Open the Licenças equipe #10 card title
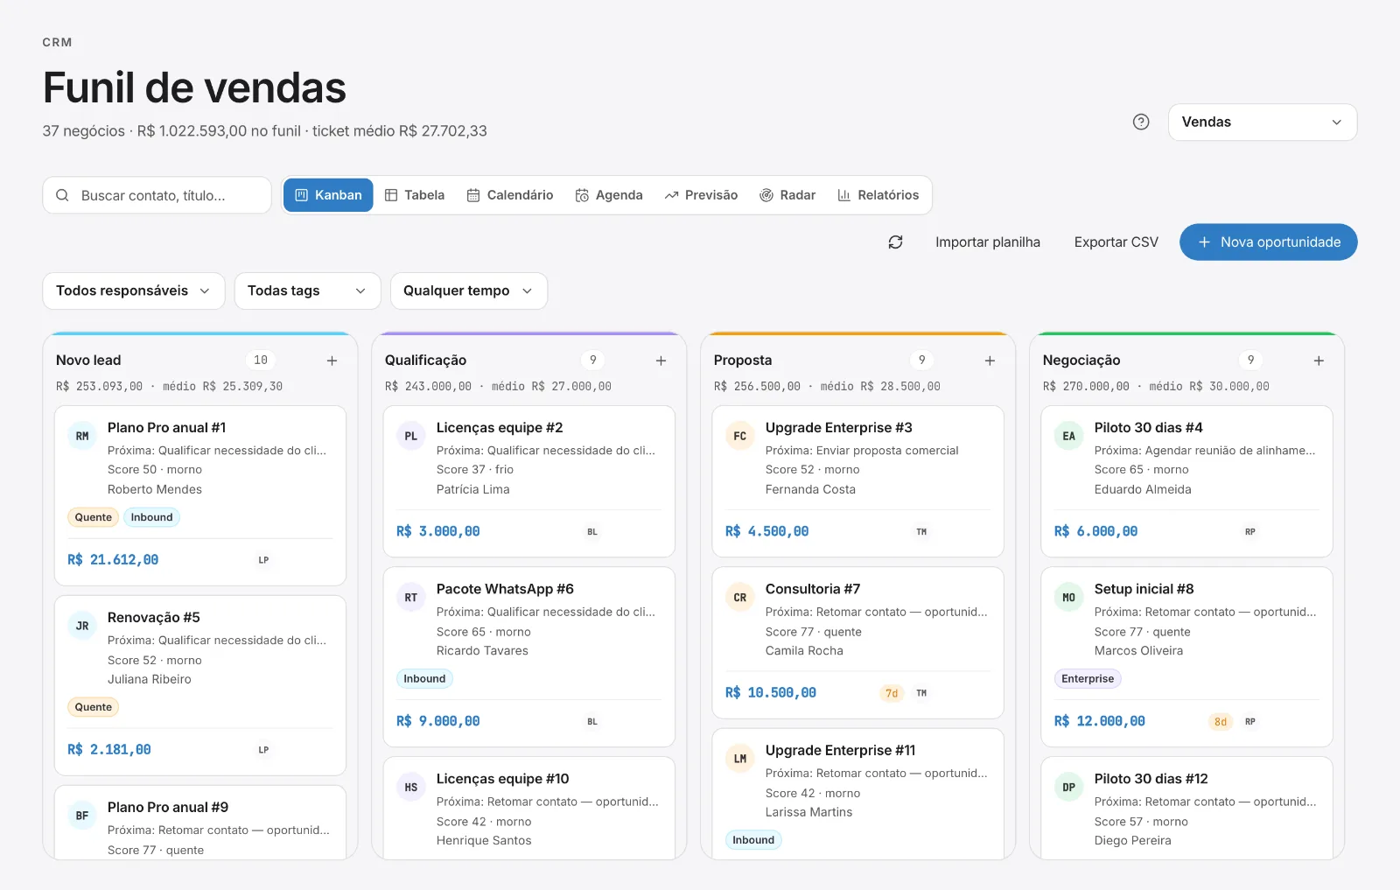Screen dimensions: 1400x890 pos(503,779)
